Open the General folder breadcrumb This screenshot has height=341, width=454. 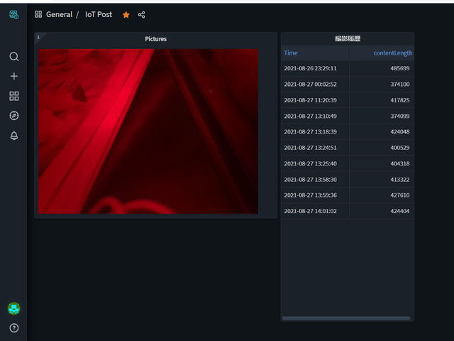pyautogui.click(x=59, y=14)
